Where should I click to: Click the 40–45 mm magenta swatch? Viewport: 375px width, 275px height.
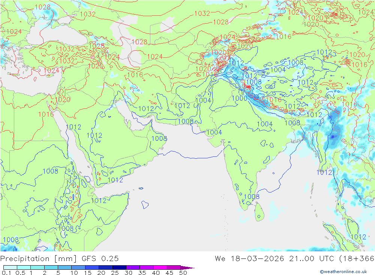[160, 267]
